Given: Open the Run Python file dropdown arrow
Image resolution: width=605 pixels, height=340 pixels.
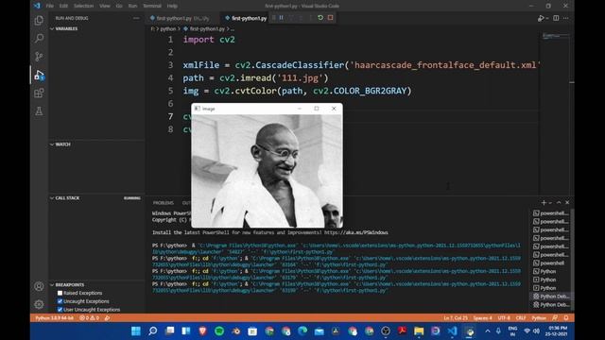Looking at the screenshot, I should coord(546,19).
